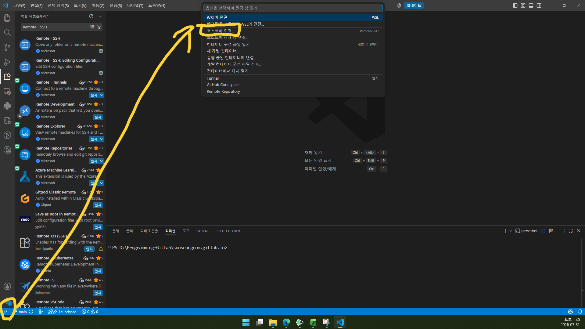Toggle the primary side bar

515,5
